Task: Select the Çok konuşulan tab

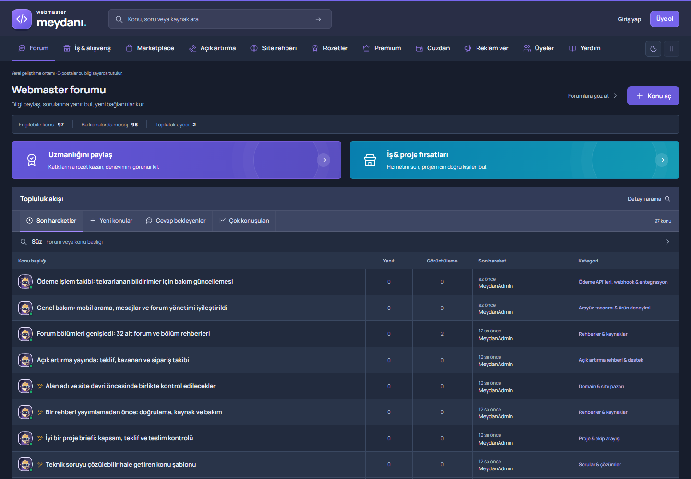Action: pos(244,221)
